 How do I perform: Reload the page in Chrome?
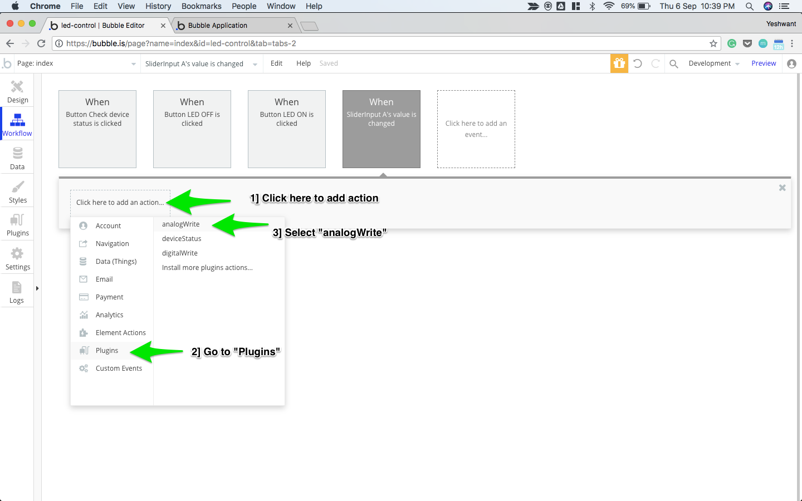[41, 43]
